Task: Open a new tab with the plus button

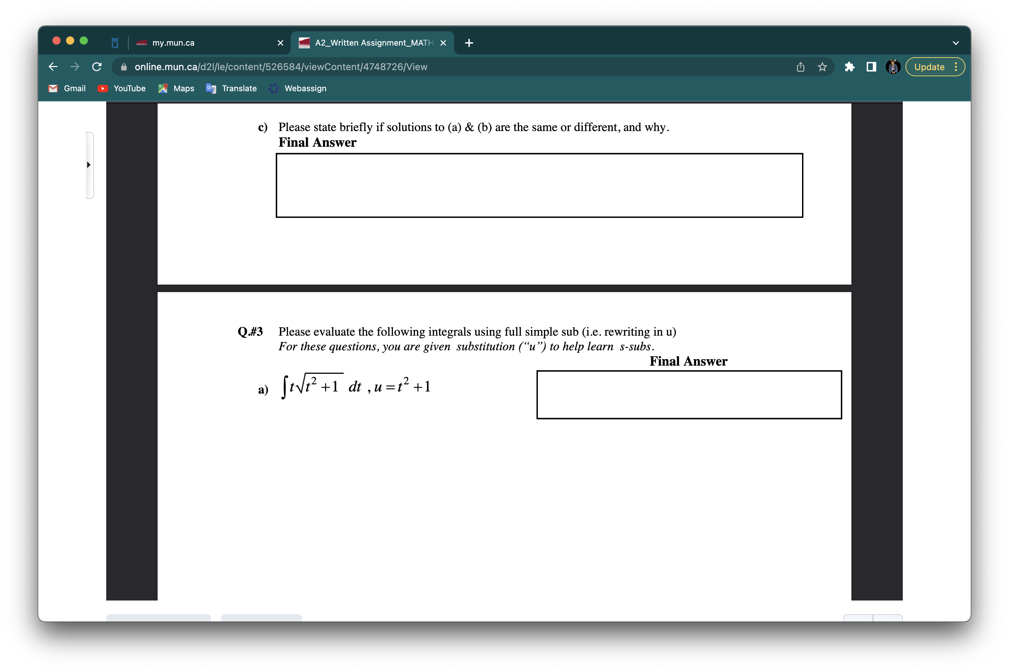Action: coord(468,43)
